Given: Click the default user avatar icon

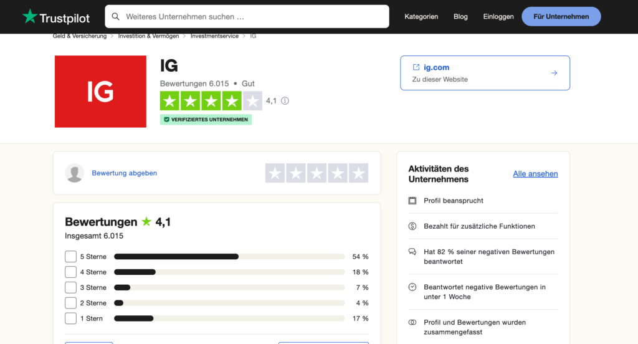Looking at the screenshot, I should click(75, 173).
